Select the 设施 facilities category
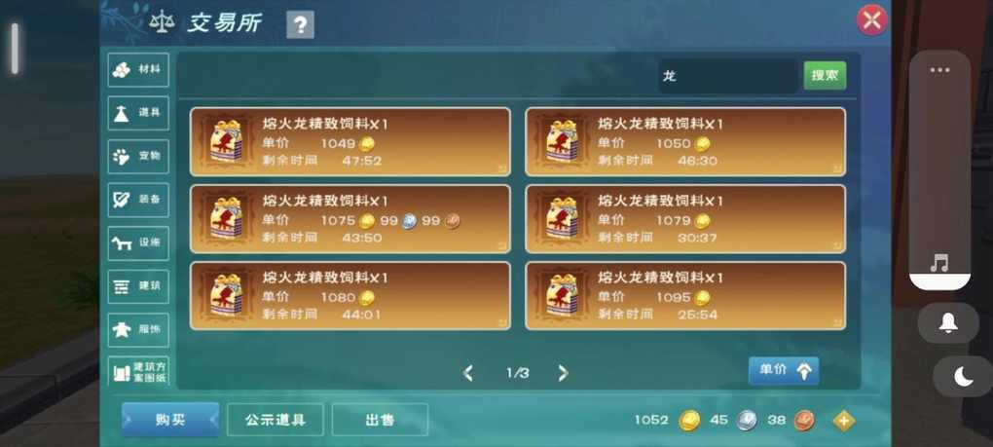993x447 pixels. [x=138, y=243]
